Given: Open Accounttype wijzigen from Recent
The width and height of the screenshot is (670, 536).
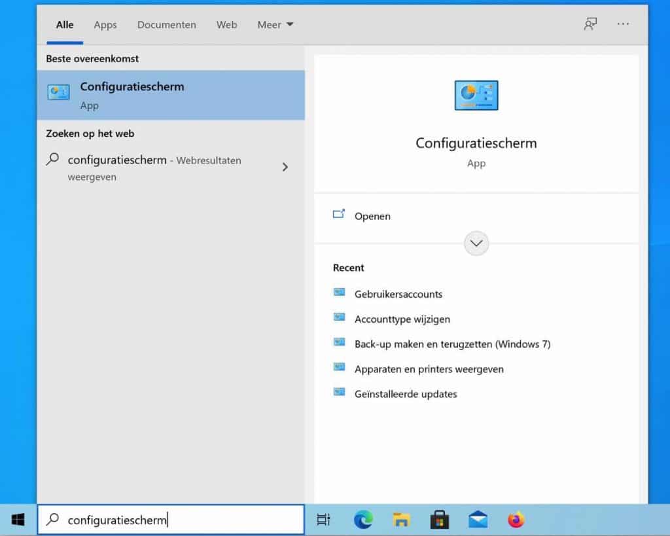Looking at the screenshot, I should coord(401,319).
